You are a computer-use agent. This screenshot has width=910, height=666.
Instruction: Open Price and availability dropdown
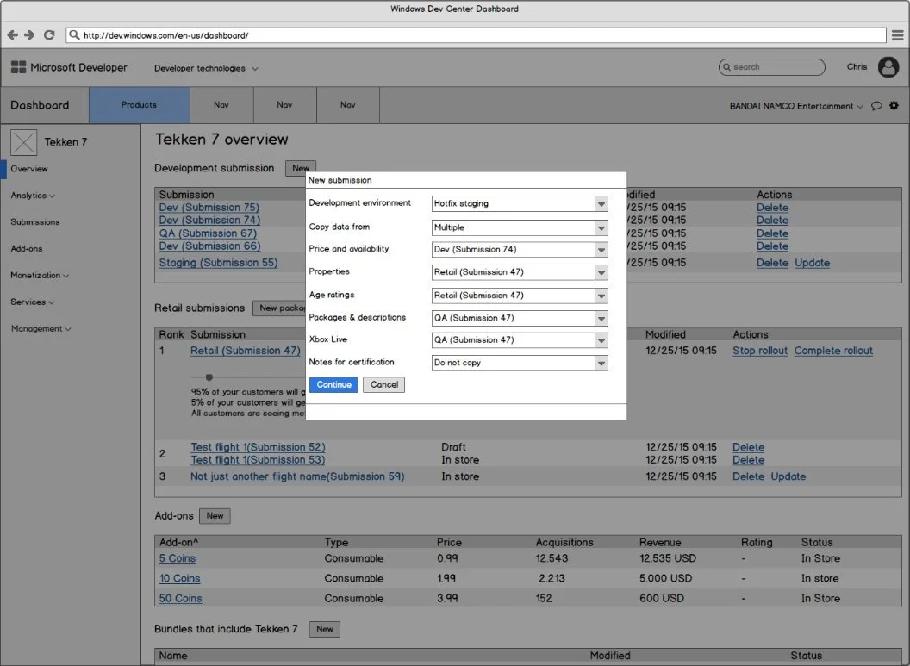520,250
